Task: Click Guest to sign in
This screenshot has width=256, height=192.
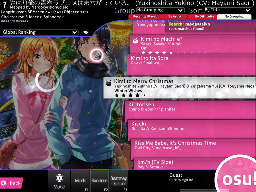Action: 181,177
